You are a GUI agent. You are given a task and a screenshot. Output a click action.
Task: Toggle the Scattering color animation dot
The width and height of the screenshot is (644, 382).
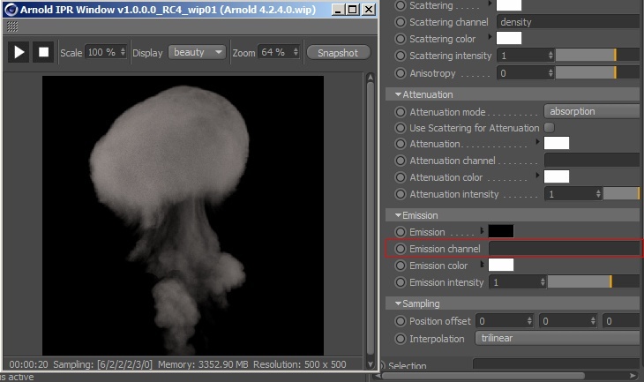[400, 39]
